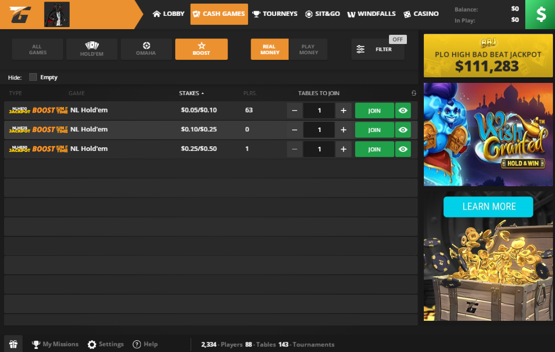Image resolution: width=555 pixels, height=352 pixels.
Task: Join the $0.25/$0.50 NL Hold'em game
Action: tap(374, 149)
